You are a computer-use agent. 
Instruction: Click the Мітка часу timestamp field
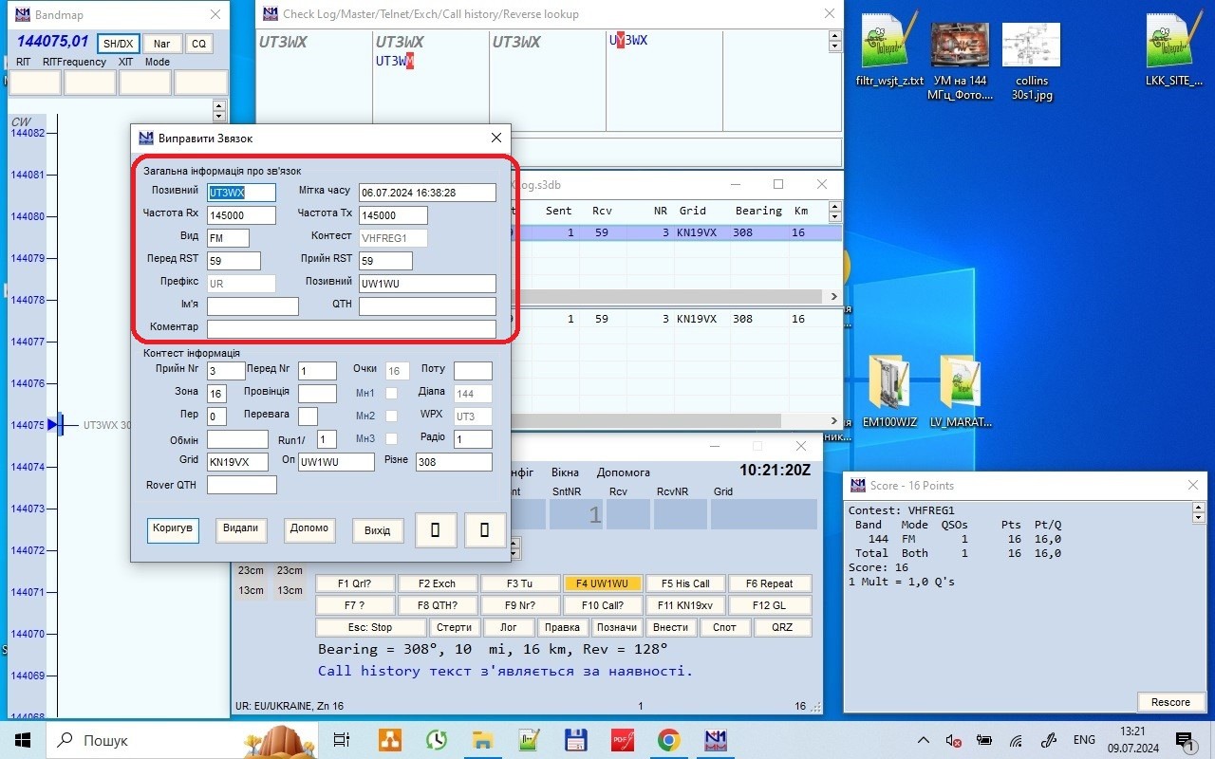(x=428, y=193)
